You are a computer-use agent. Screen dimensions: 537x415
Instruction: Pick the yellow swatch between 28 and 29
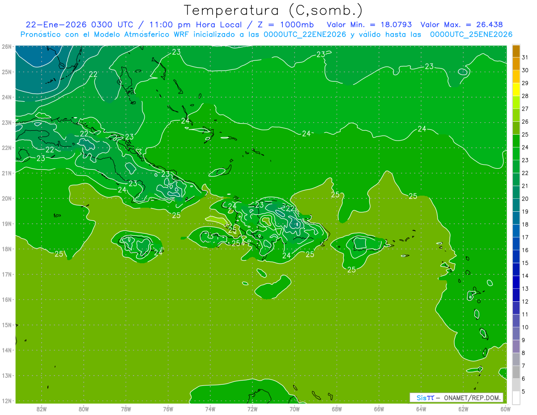(x=516, y=90)
